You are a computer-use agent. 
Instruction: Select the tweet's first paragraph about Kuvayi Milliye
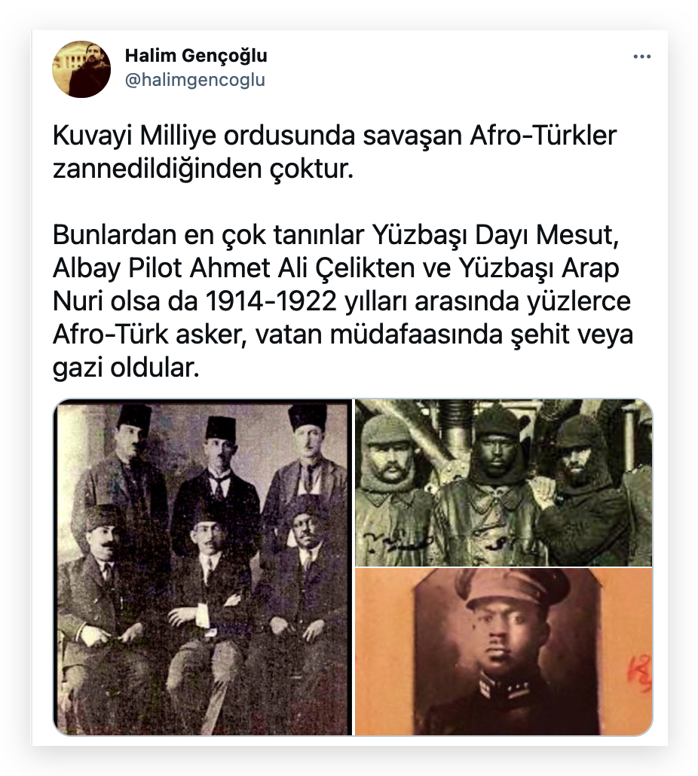tap(335, 152)
